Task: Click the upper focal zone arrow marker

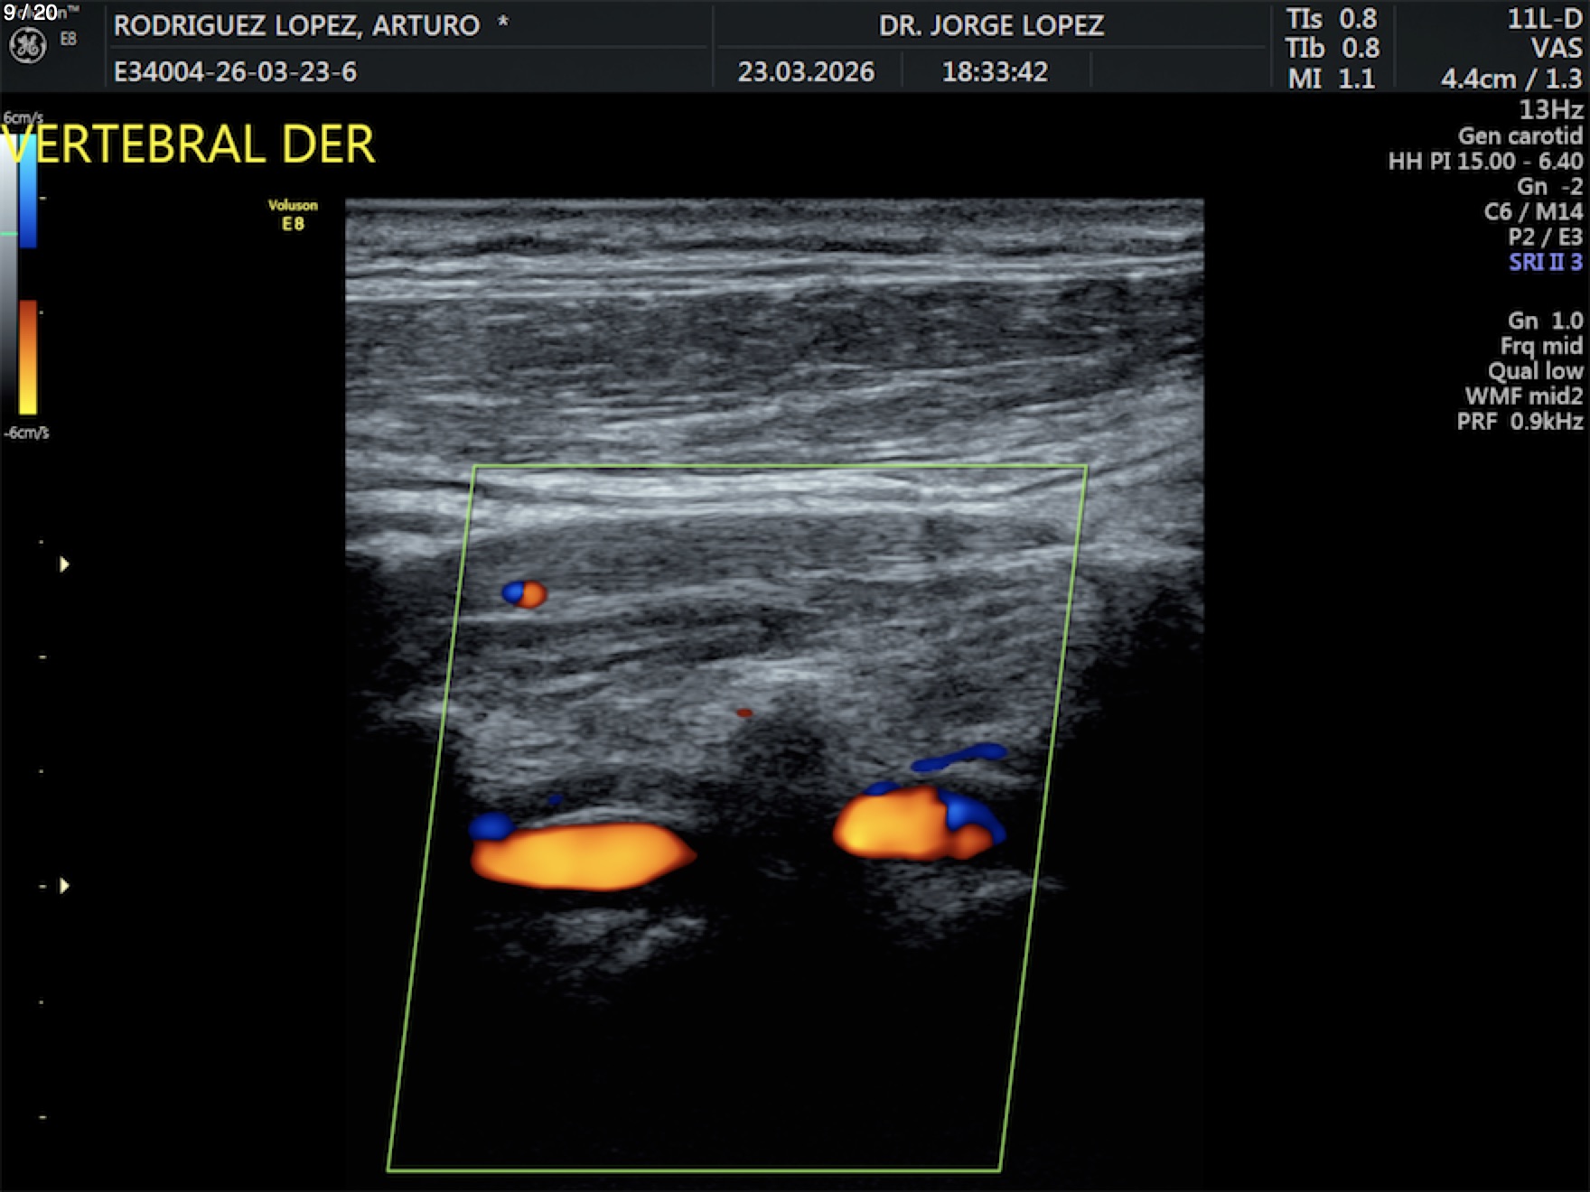Action: (64, 564)
